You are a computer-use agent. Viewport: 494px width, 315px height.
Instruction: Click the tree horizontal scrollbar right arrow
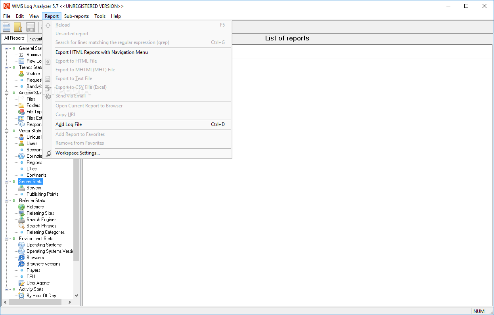70,302
